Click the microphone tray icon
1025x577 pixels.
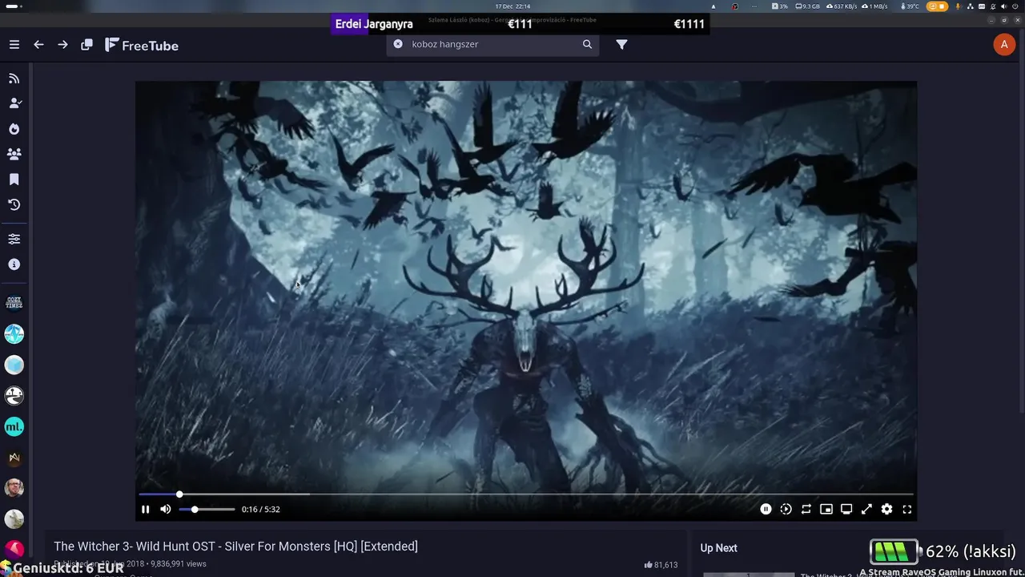(x=959, y=6)
